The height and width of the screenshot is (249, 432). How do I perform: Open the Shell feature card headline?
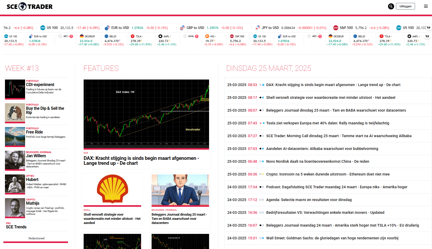click(112, 219)
